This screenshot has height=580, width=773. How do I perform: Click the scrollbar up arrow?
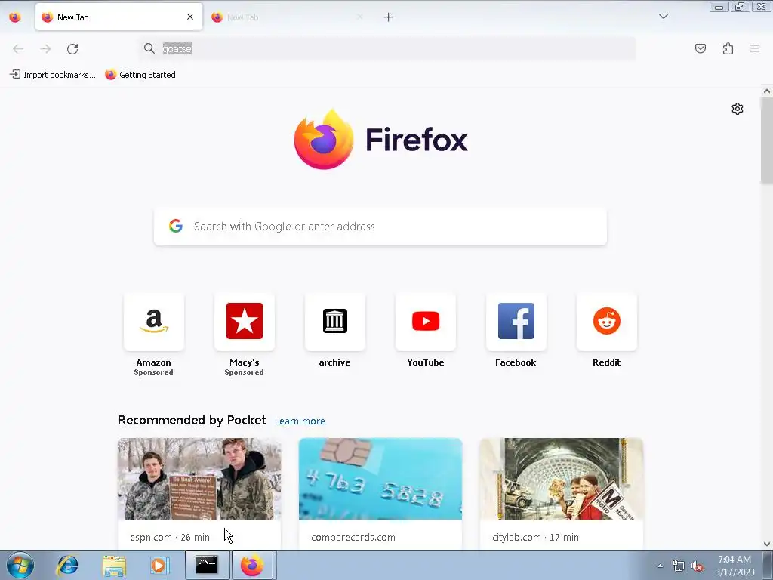(767, 91)
